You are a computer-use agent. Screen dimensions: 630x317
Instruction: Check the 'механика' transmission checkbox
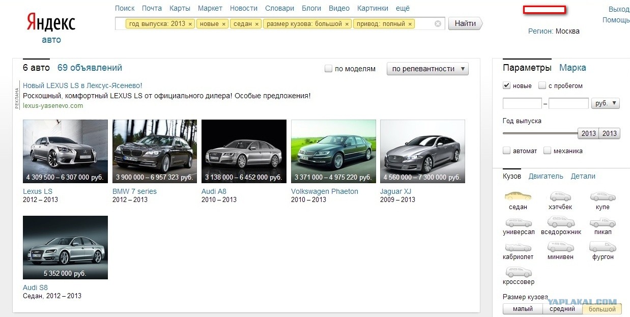[x=547, y=151]
